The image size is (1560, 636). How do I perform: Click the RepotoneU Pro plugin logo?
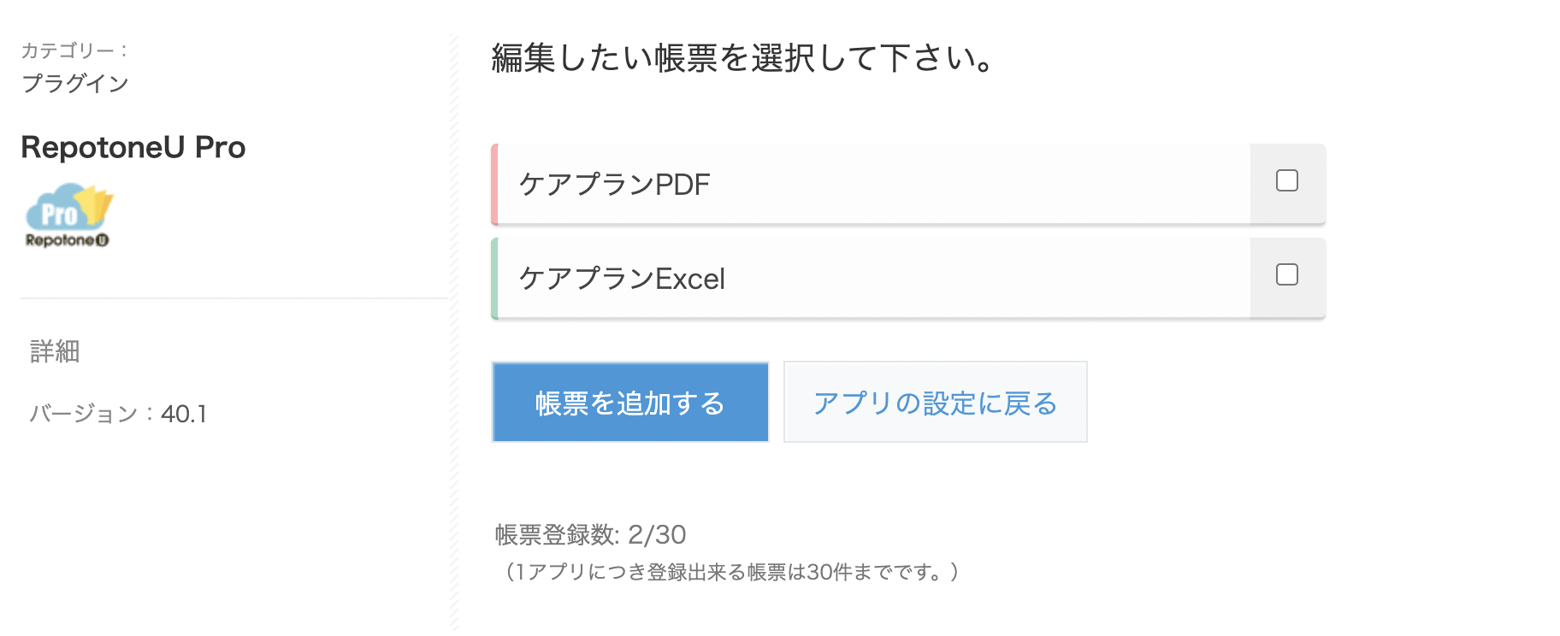[70, 215]
